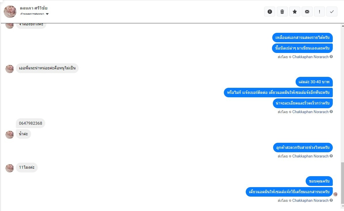Delete the conversation using trash icon
Image resolution: width=344 pixels, height=211 pixels.
tap(282, 12)
